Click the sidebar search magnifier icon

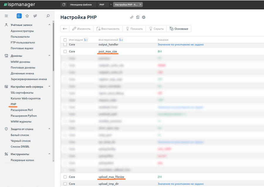(48, 16)
